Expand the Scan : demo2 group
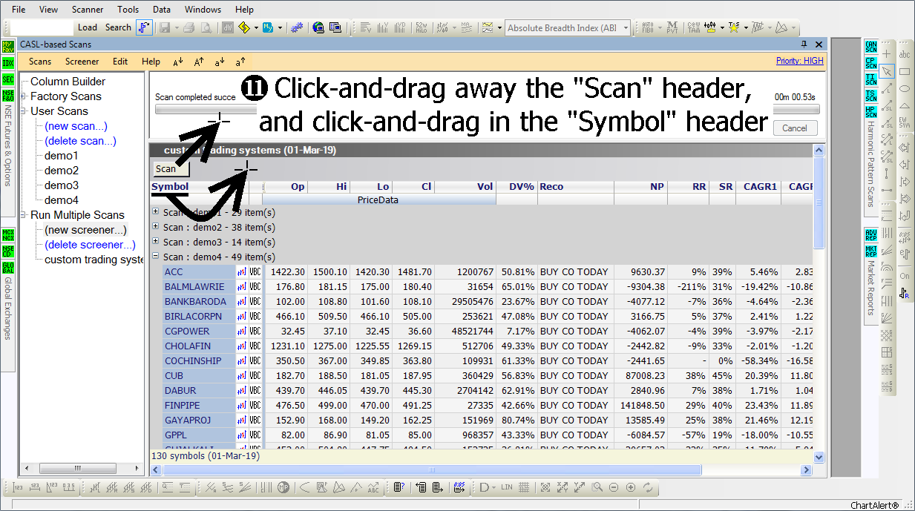 [155, 227]
